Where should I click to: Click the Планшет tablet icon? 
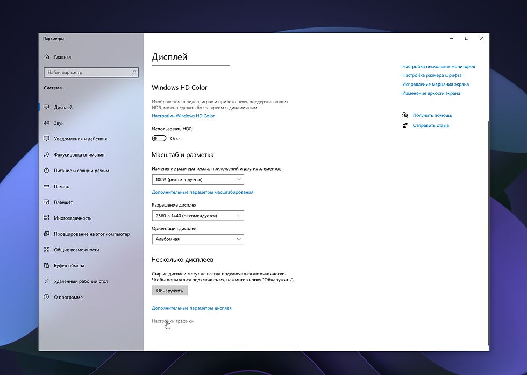pyautogui.click(x=46, y=202)
